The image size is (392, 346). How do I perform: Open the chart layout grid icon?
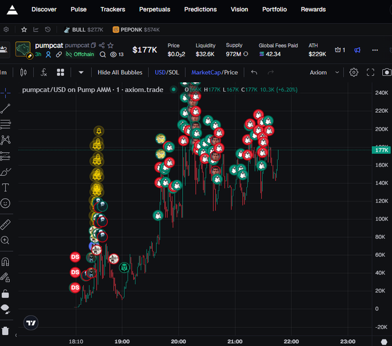tap(61, 73)
